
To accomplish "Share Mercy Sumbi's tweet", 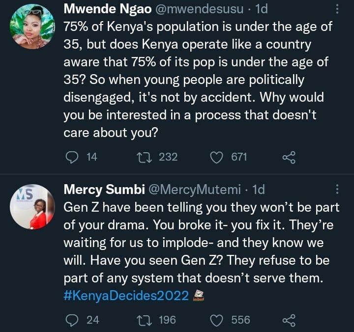I will pyautogui.click(x=289, y=320).
